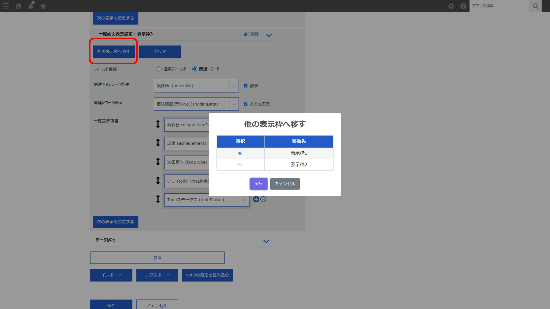This screenshot has width=550, height=309.
Task: Open 案件No.(ankenNo) dropdown
Action: pos(196,86)
